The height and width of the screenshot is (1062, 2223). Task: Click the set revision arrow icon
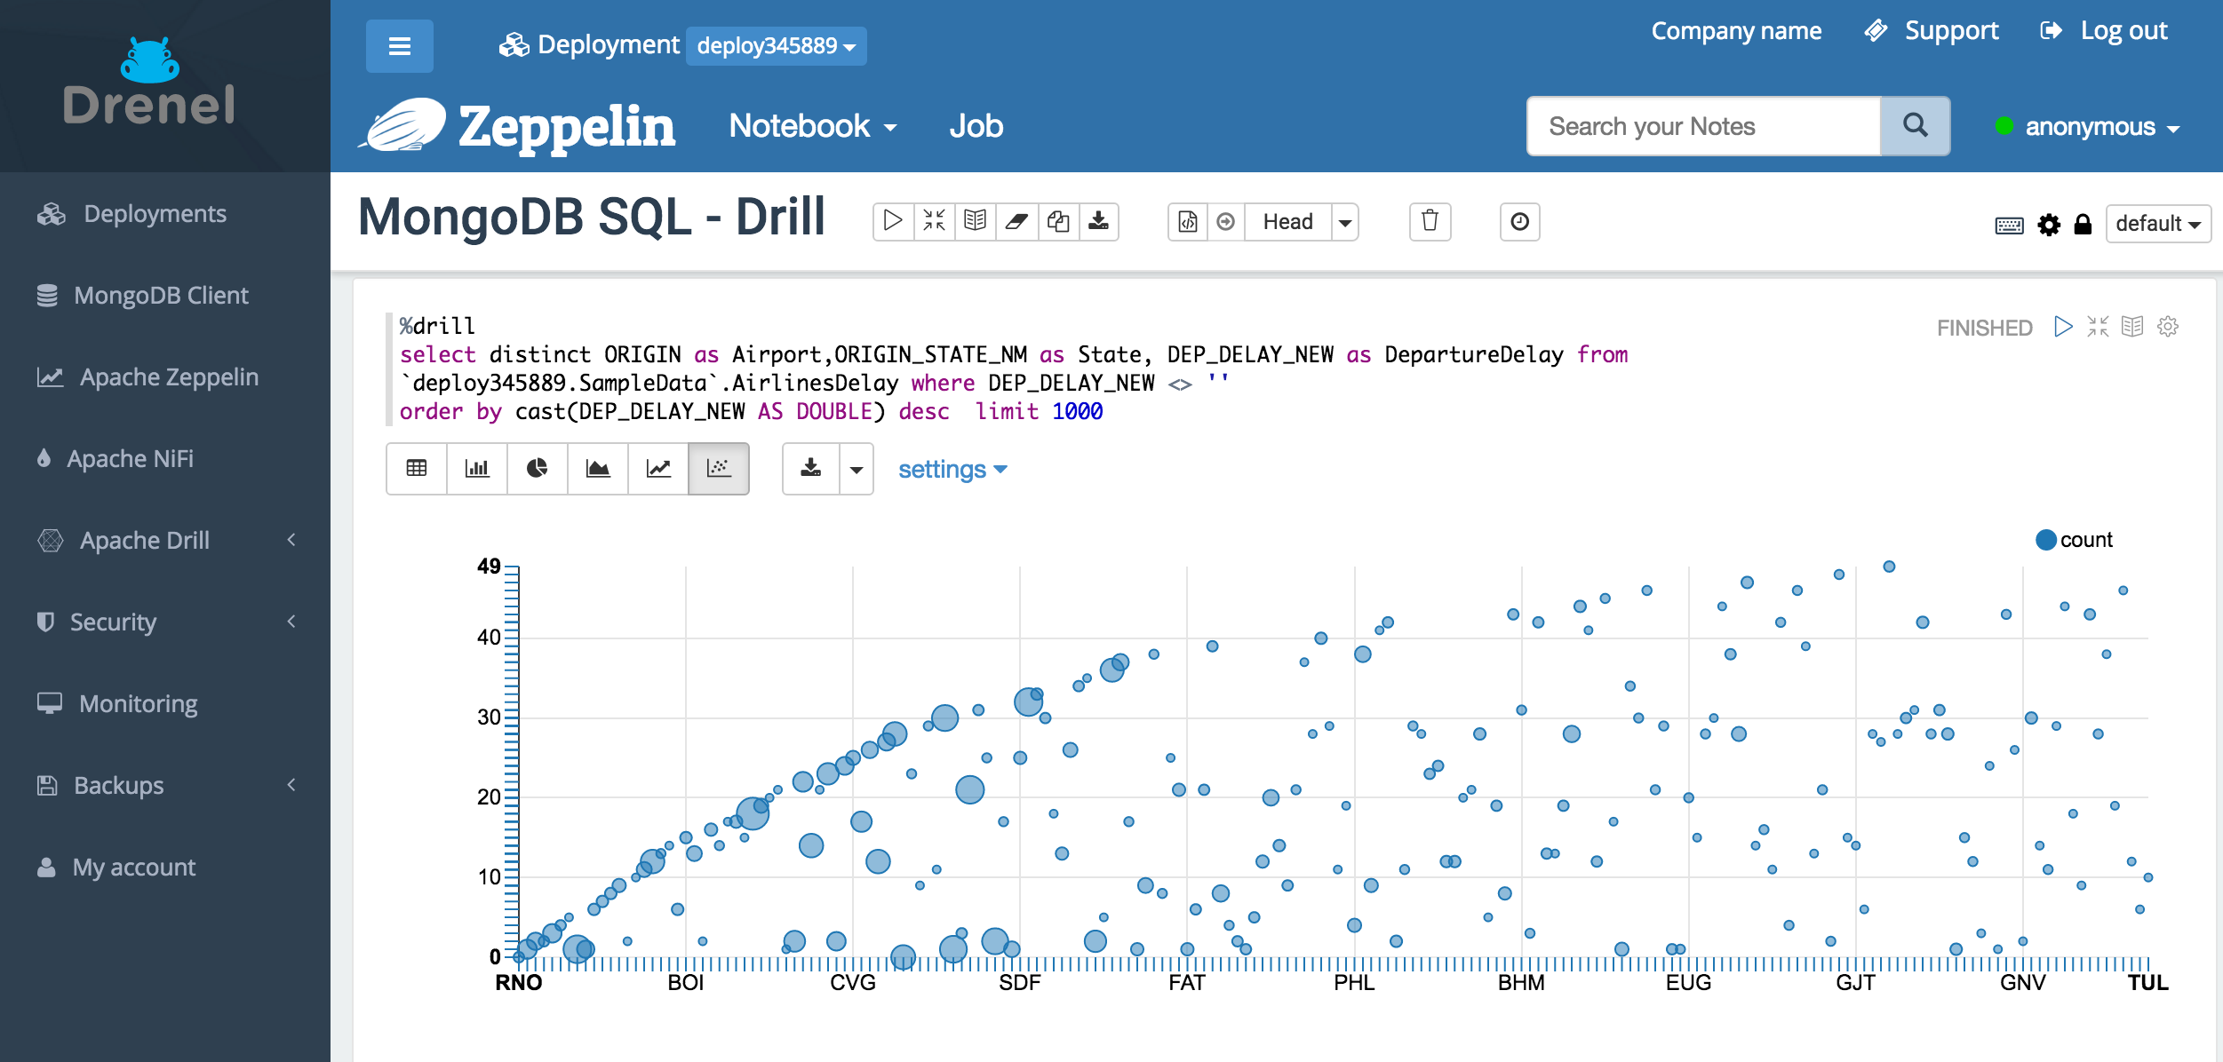[1226, 221]
